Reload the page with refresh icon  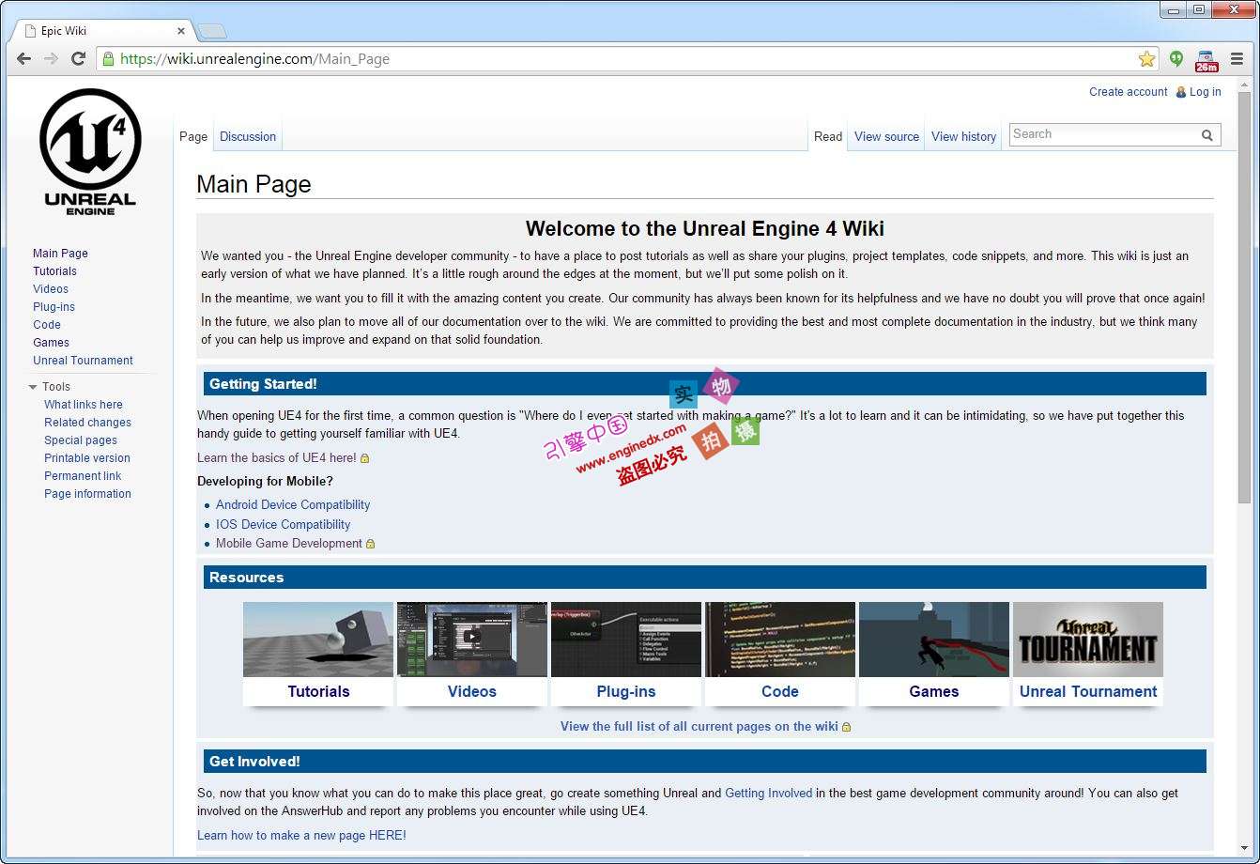[x=79, y=58]
